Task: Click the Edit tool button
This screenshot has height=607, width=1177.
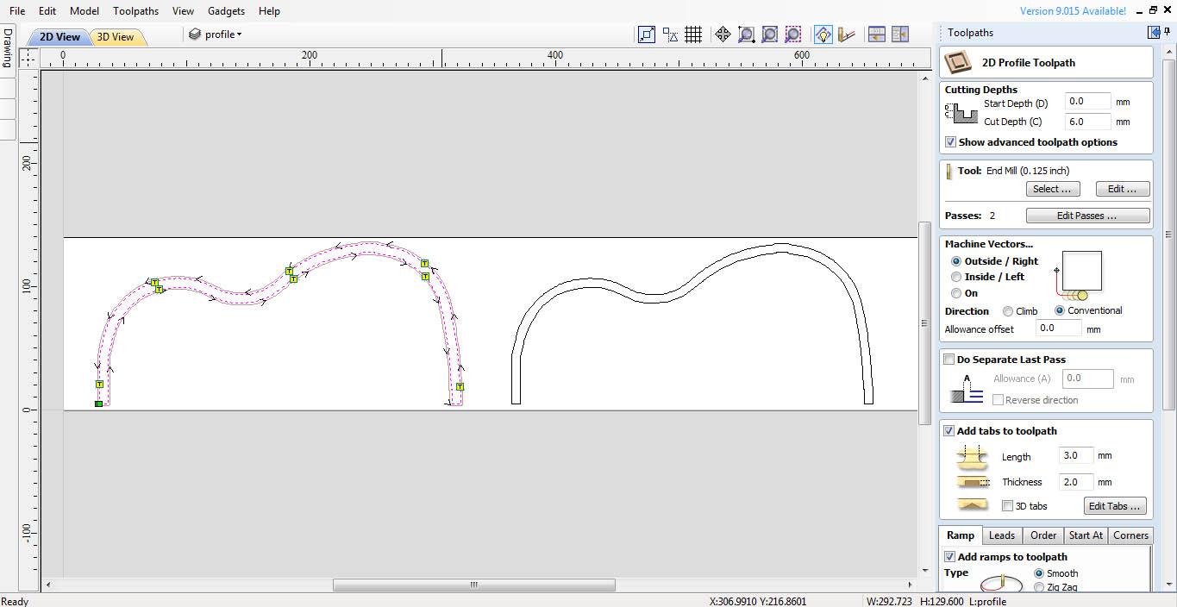Action: pyautogui.click(x=1122, y=189)
